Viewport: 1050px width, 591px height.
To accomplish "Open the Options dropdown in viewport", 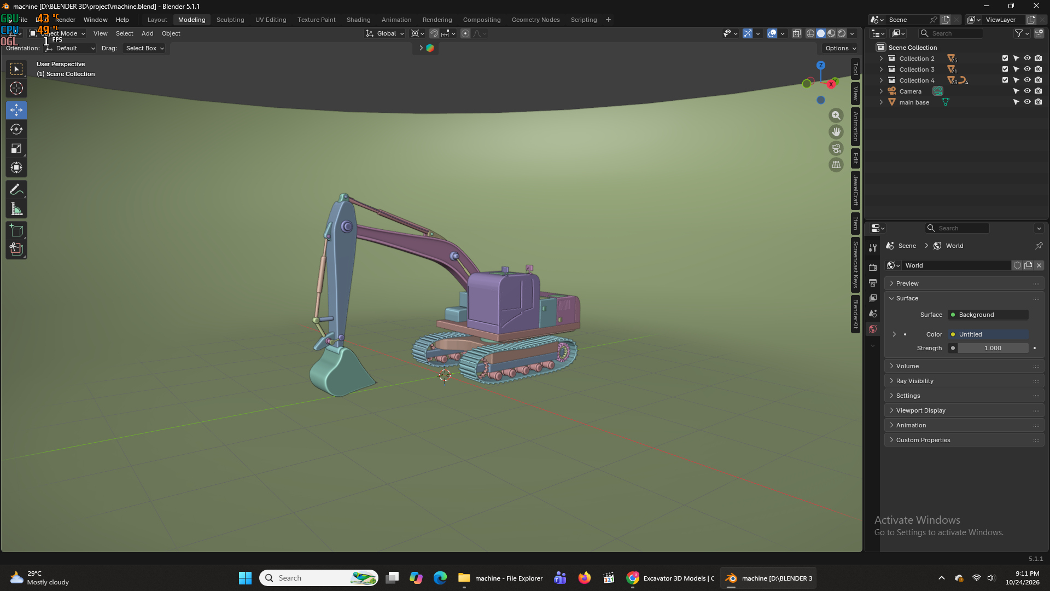I will coord(841,48).
